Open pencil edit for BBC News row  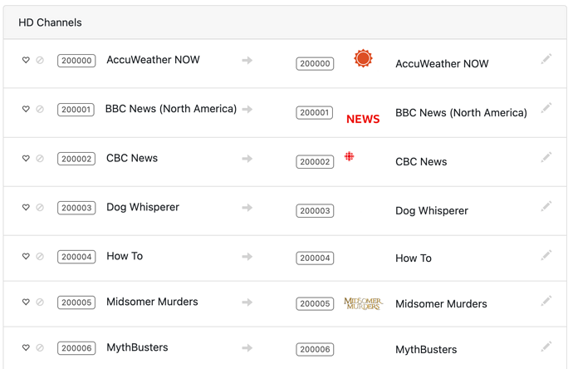[546, 108]
